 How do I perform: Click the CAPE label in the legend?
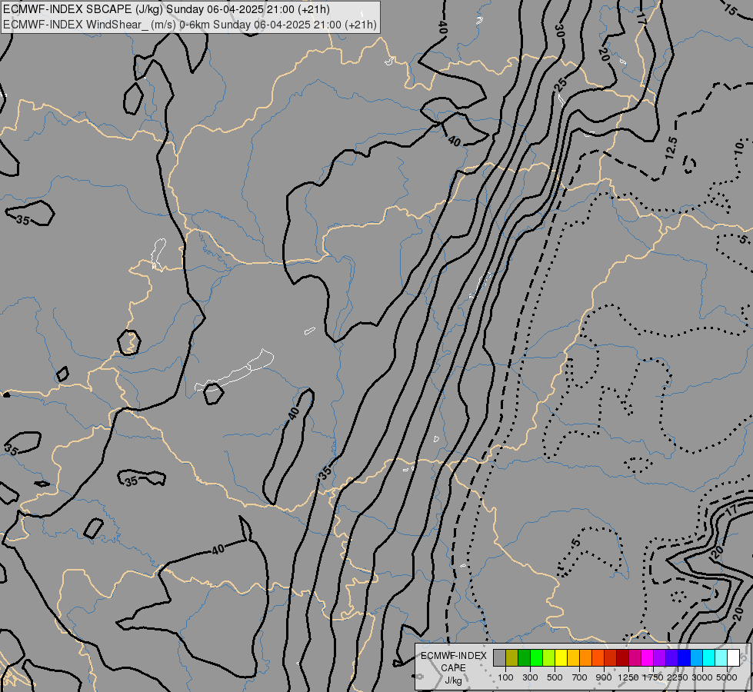click(453, 668)
